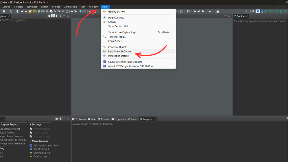The width and height of the screenshot is (288, 162).
Task: Open dropdown arrow next to Build hammer
Action: (x=14, y=11)
